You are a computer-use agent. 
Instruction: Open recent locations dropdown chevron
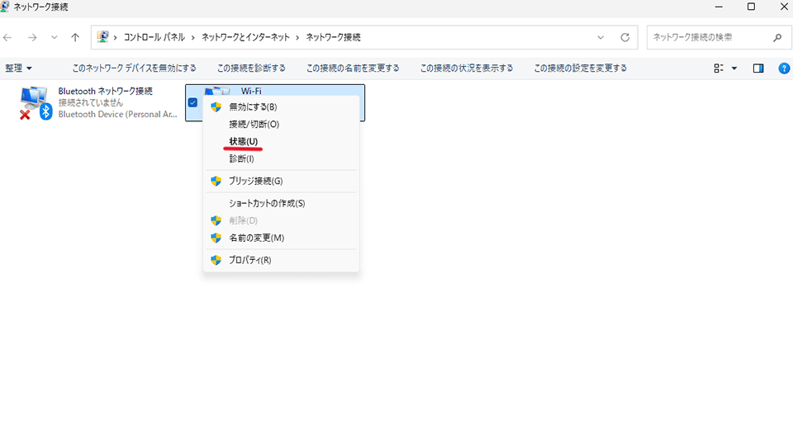point(55,37)
